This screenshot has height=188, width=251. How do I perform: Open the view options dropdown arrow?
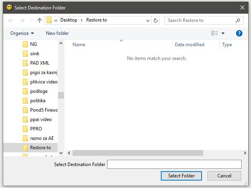pos(223,33)
